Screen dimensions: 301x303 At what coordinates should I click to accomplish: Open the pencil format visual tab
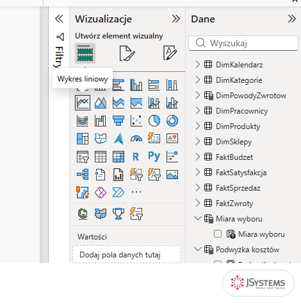click(170, 53)
